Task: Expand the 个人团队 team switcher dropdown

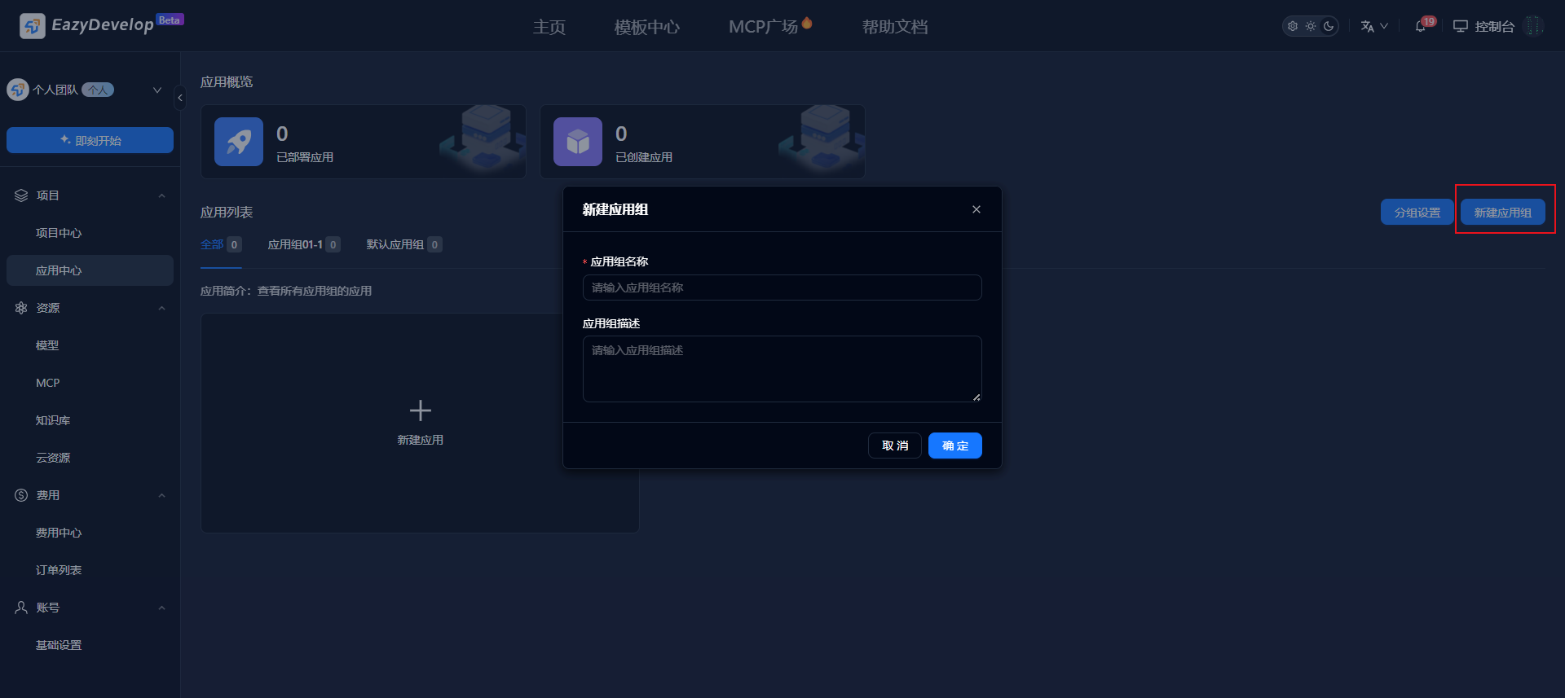Action: tap(157, 90)
